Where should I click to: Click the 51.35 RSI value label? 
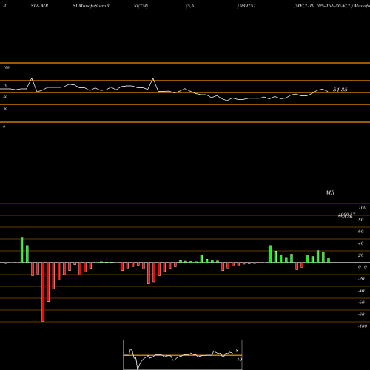(x=340, y=90)
